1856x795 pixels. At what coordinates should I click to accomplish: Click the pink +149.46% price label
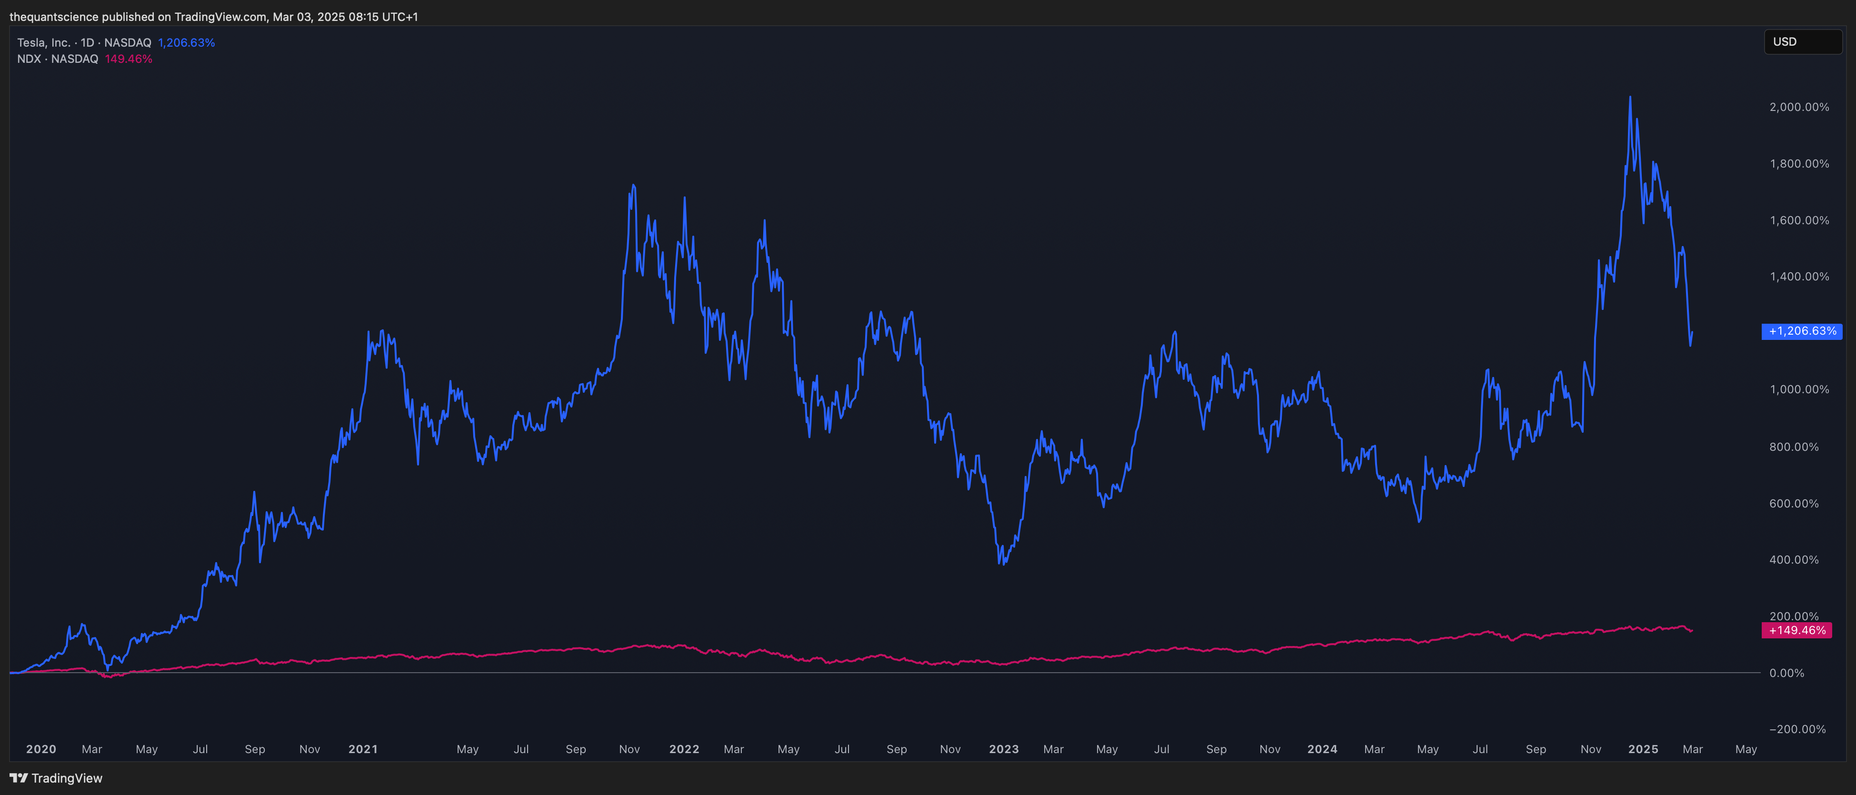pos(1797,630)
